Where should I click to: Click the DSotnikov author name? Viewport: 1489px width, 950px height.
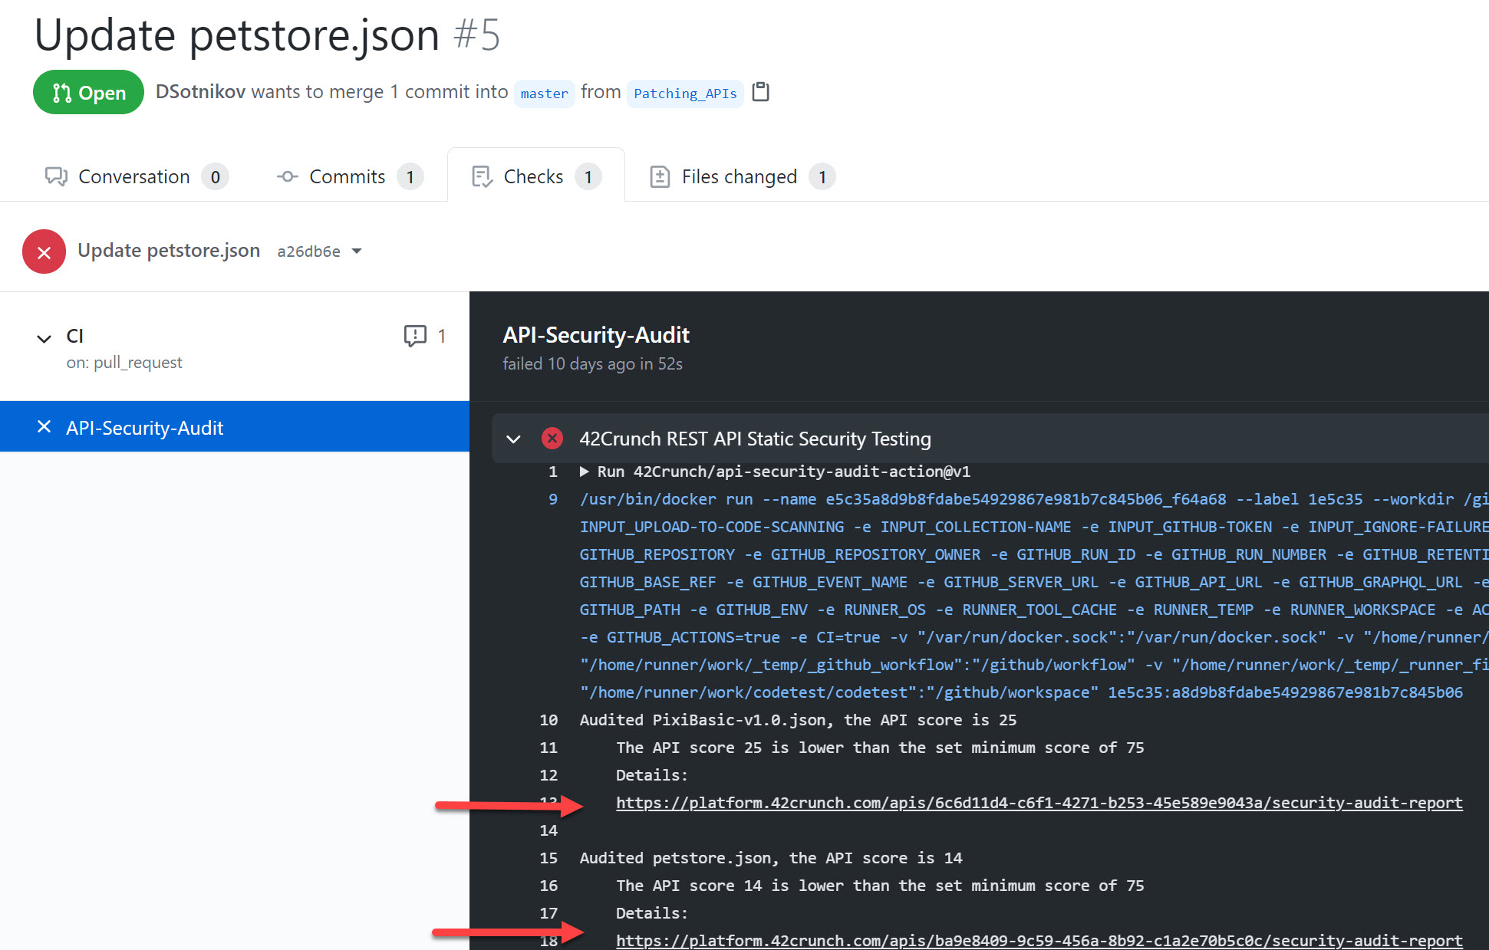(x=200, y=92)
